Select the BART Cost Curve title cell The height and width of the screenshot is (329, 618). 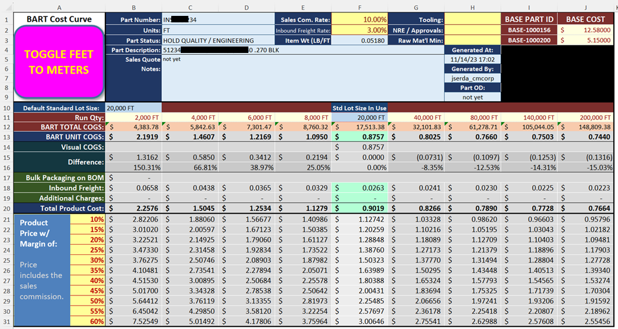click(x=59, y=19)
